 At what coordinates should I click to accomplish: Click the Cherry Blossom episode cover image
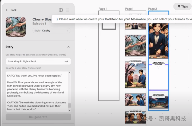coord(16,27)
